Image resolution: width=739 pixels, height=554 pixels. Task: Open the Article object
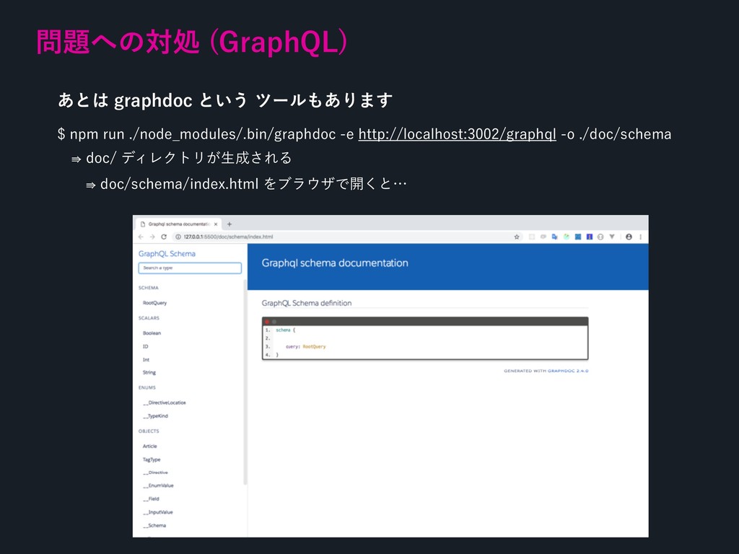coord(150,446)
